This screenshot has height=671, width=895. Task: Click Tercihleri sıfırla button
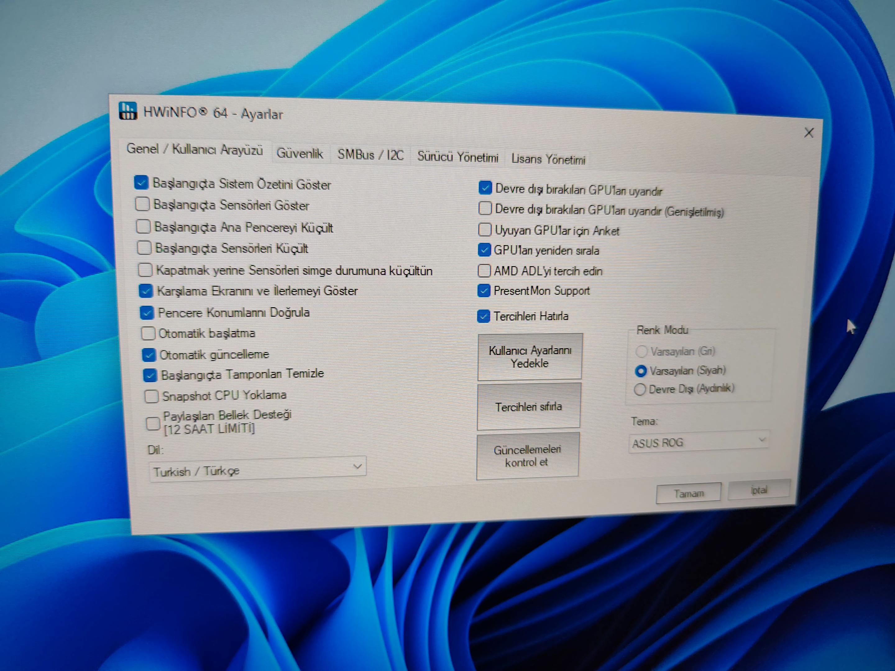529,406
